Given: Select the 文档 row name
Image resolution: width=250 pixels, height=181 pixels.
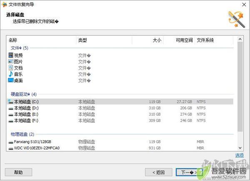Looking at the screenshot, I should coord(18,68).
